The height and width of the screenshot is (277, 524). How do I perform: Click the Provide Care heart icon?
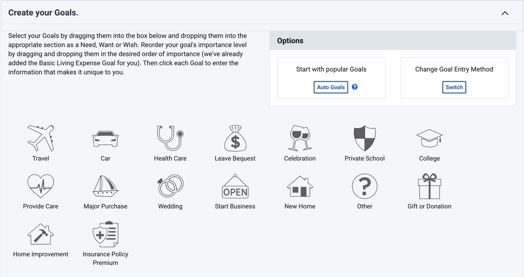(x=41, y=186)
